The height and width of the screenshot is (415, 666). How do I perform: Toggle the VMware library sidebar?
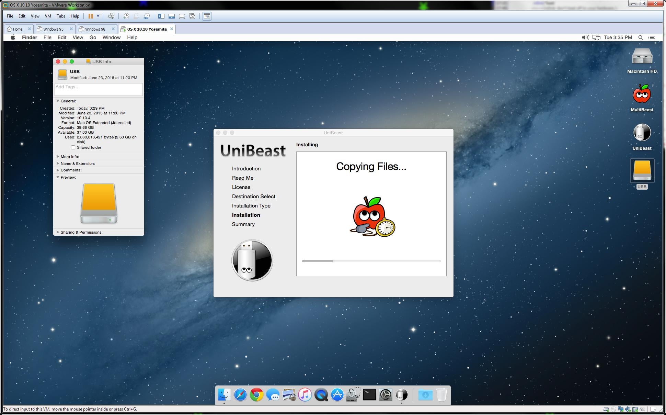161,16
